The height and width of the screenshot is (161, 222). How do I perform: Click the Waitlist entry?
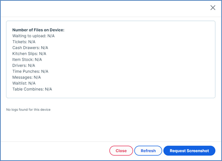[24, 83]
